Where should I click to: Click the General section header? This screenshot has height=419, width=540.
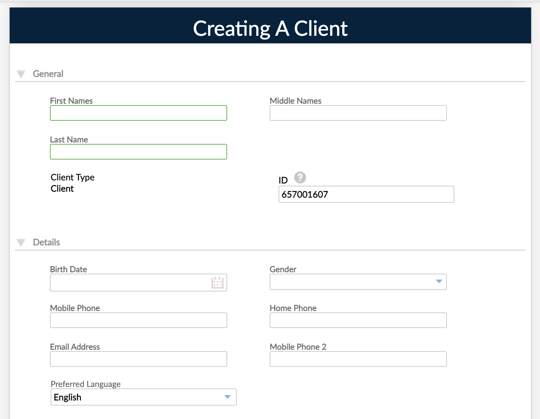tap(48, 73)
